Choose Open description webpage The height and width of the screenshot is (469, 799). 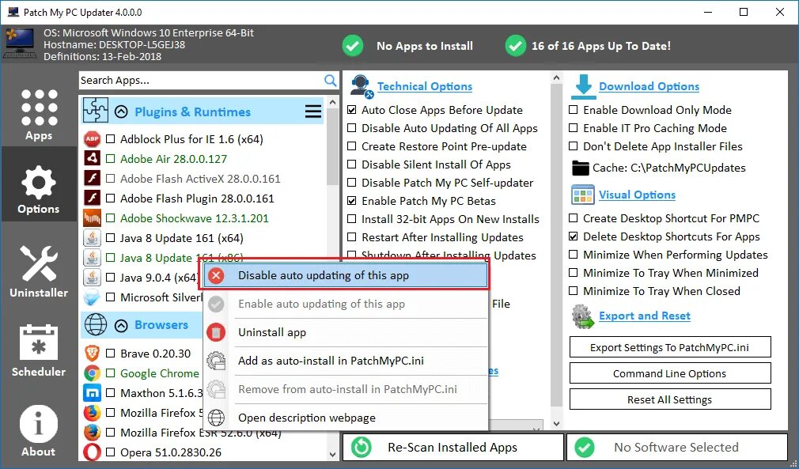[346, 418]
